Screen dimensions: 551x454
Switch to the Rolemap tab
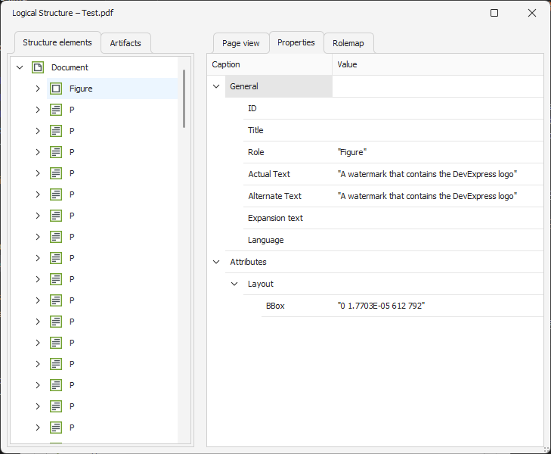point(348,43)
